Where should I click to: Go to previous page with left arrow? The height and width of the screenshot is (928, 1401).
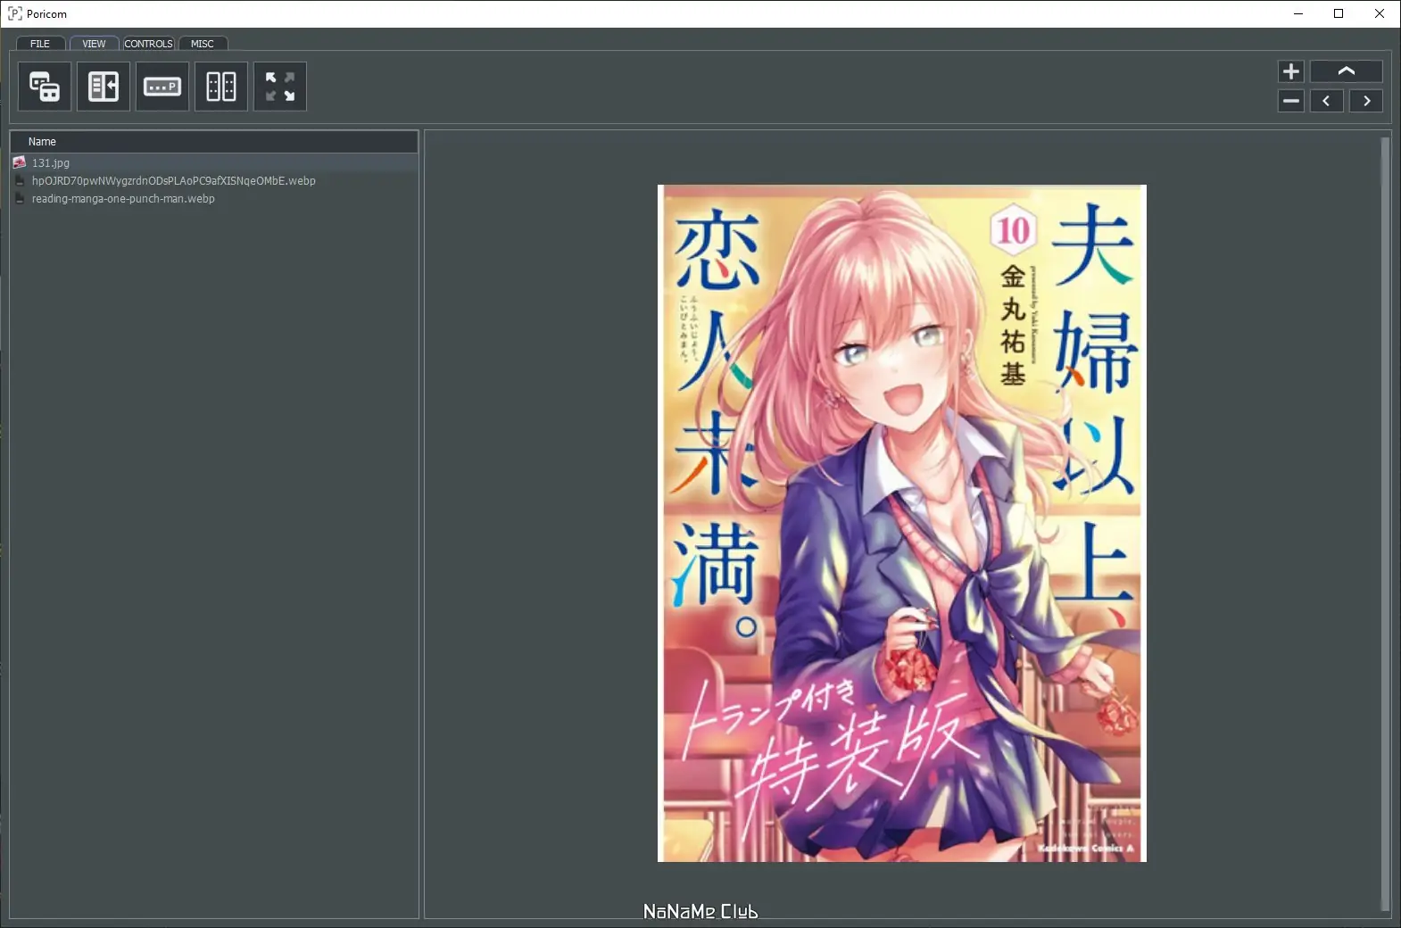1327,101
